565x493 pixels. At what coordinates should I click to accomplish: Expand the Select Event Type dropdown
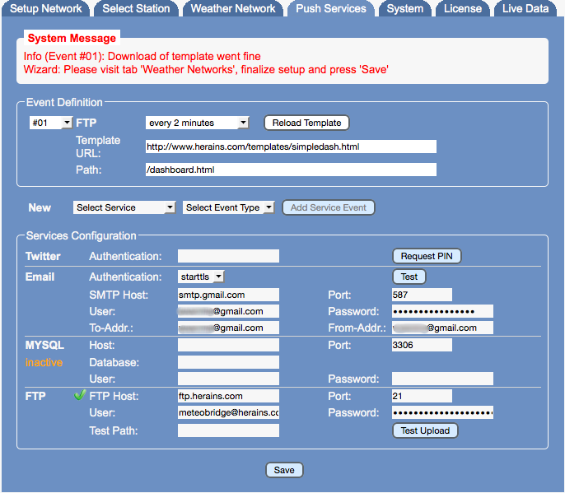pos(228,207)
